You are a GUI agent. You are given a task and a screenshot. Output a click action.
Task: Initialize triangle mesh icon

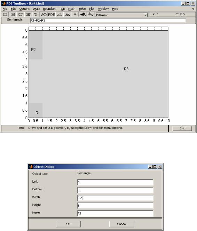(x=60, y=15)
